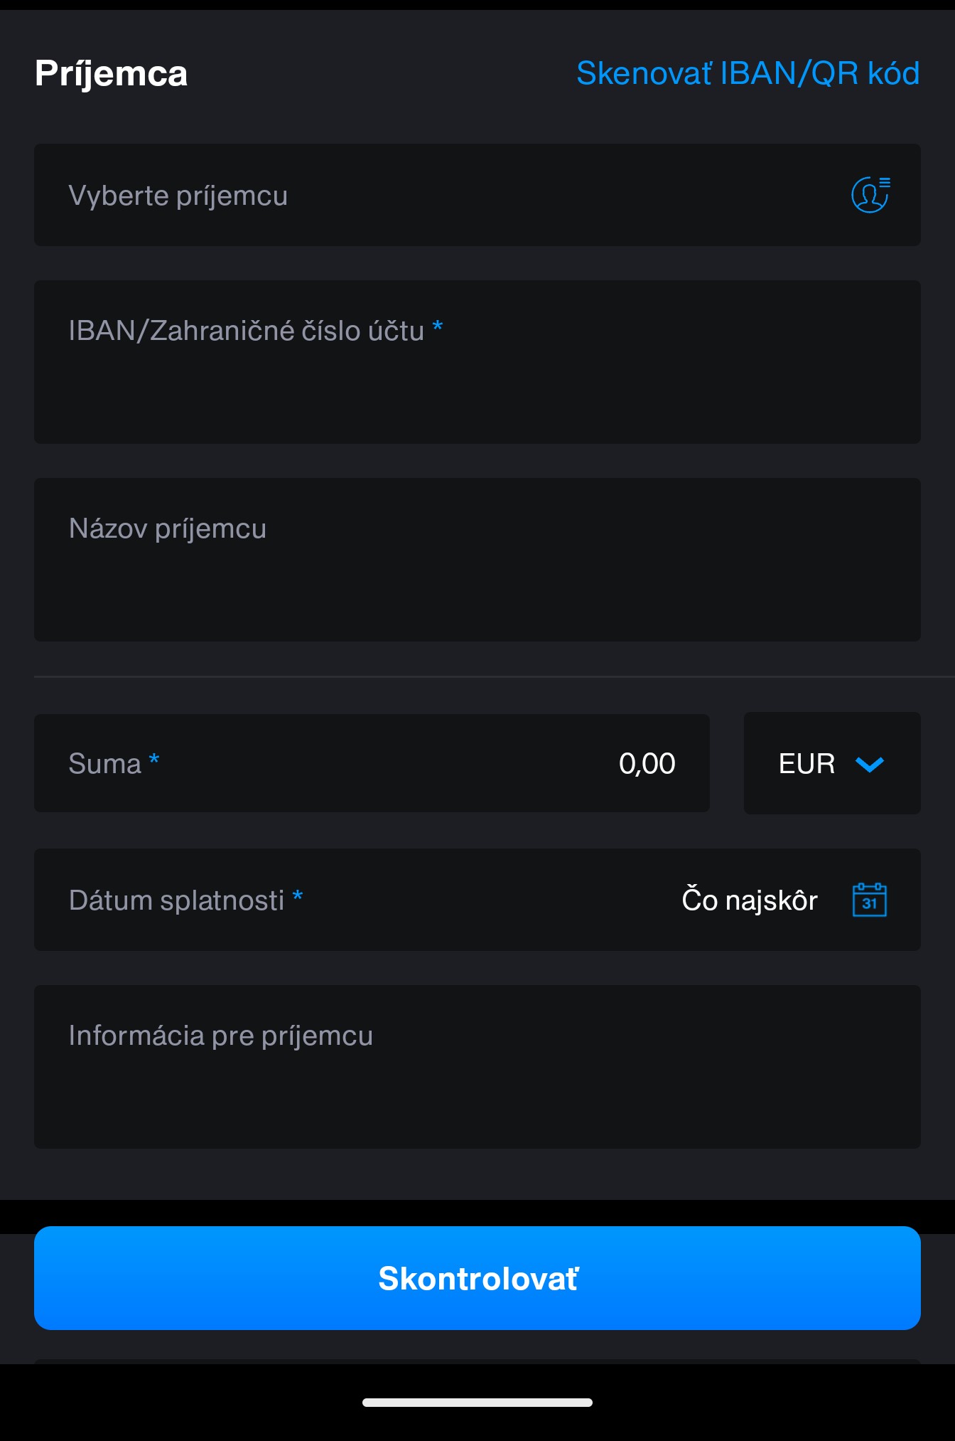Tap the 0,00 amount value
The width and height of the screenshot is (955, 1441).
point(647,764)
